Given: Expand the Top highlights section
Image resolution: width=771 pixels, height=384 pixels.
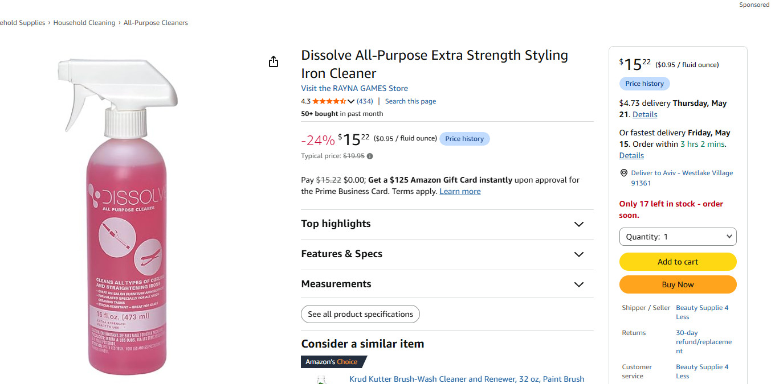Looking at the screenshot, I should click(x=447, y=224).
